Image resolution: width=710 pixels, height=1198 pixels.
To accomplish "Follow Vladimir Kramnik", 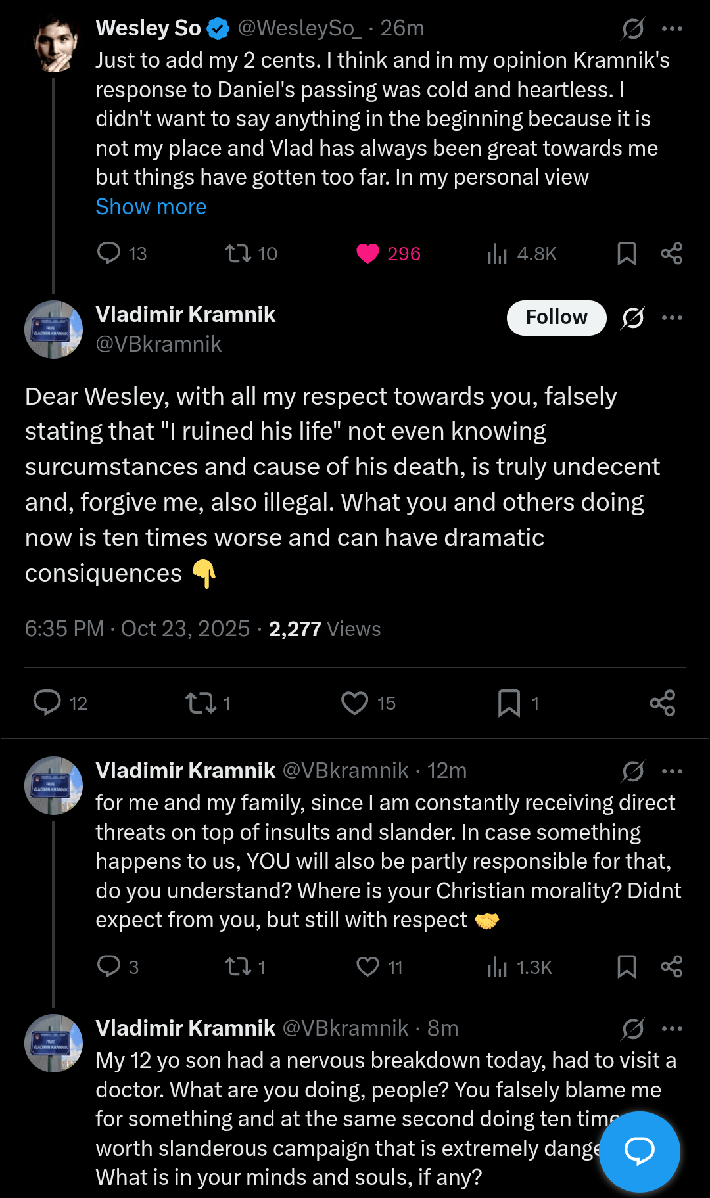I will coord(556,318).
